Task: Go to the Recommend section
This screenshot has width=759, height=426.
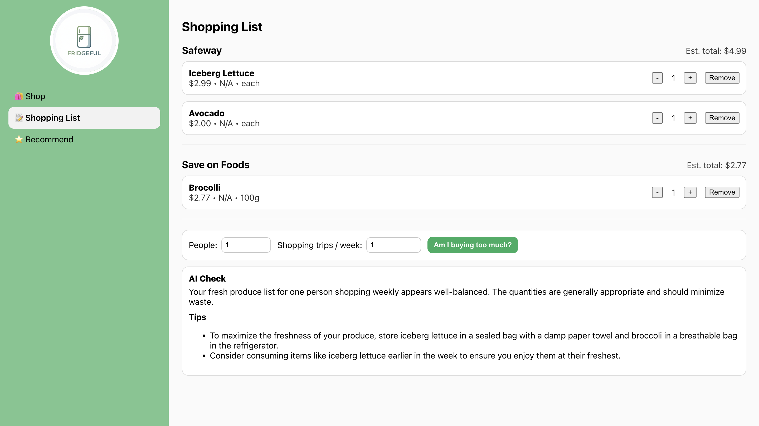Action: (49, 139)
